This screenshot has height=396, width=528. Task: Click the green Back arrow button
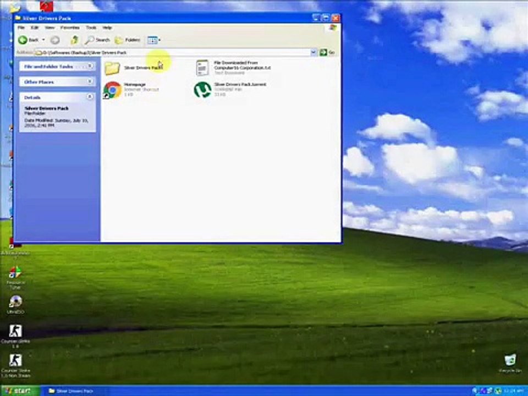(x=23, y=40)
